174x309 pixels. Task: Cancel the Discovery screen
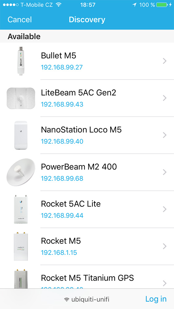pos(19,19)
